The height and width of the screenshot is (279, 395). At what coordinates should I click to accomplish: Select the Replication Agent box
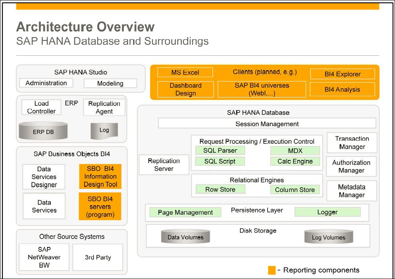(x=104, y=107)
